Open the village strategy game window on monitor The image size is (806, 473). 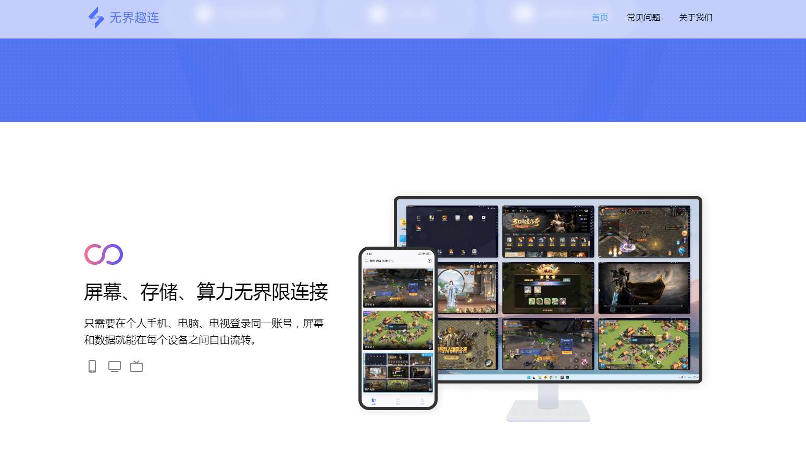point(644,344)
